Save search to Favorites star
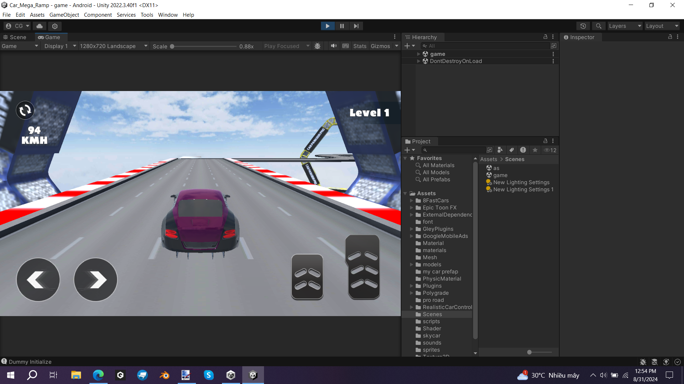Viewport: 684px width, 384px height. pyautogui.click(x=535, y=150)
